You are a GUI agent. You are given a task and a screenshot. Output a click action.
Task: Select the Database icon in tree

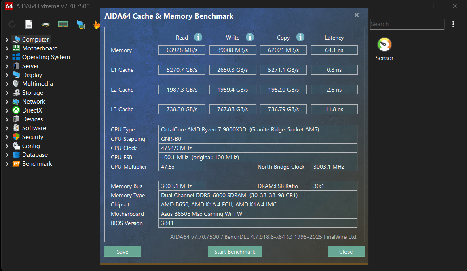click(16, 155)
